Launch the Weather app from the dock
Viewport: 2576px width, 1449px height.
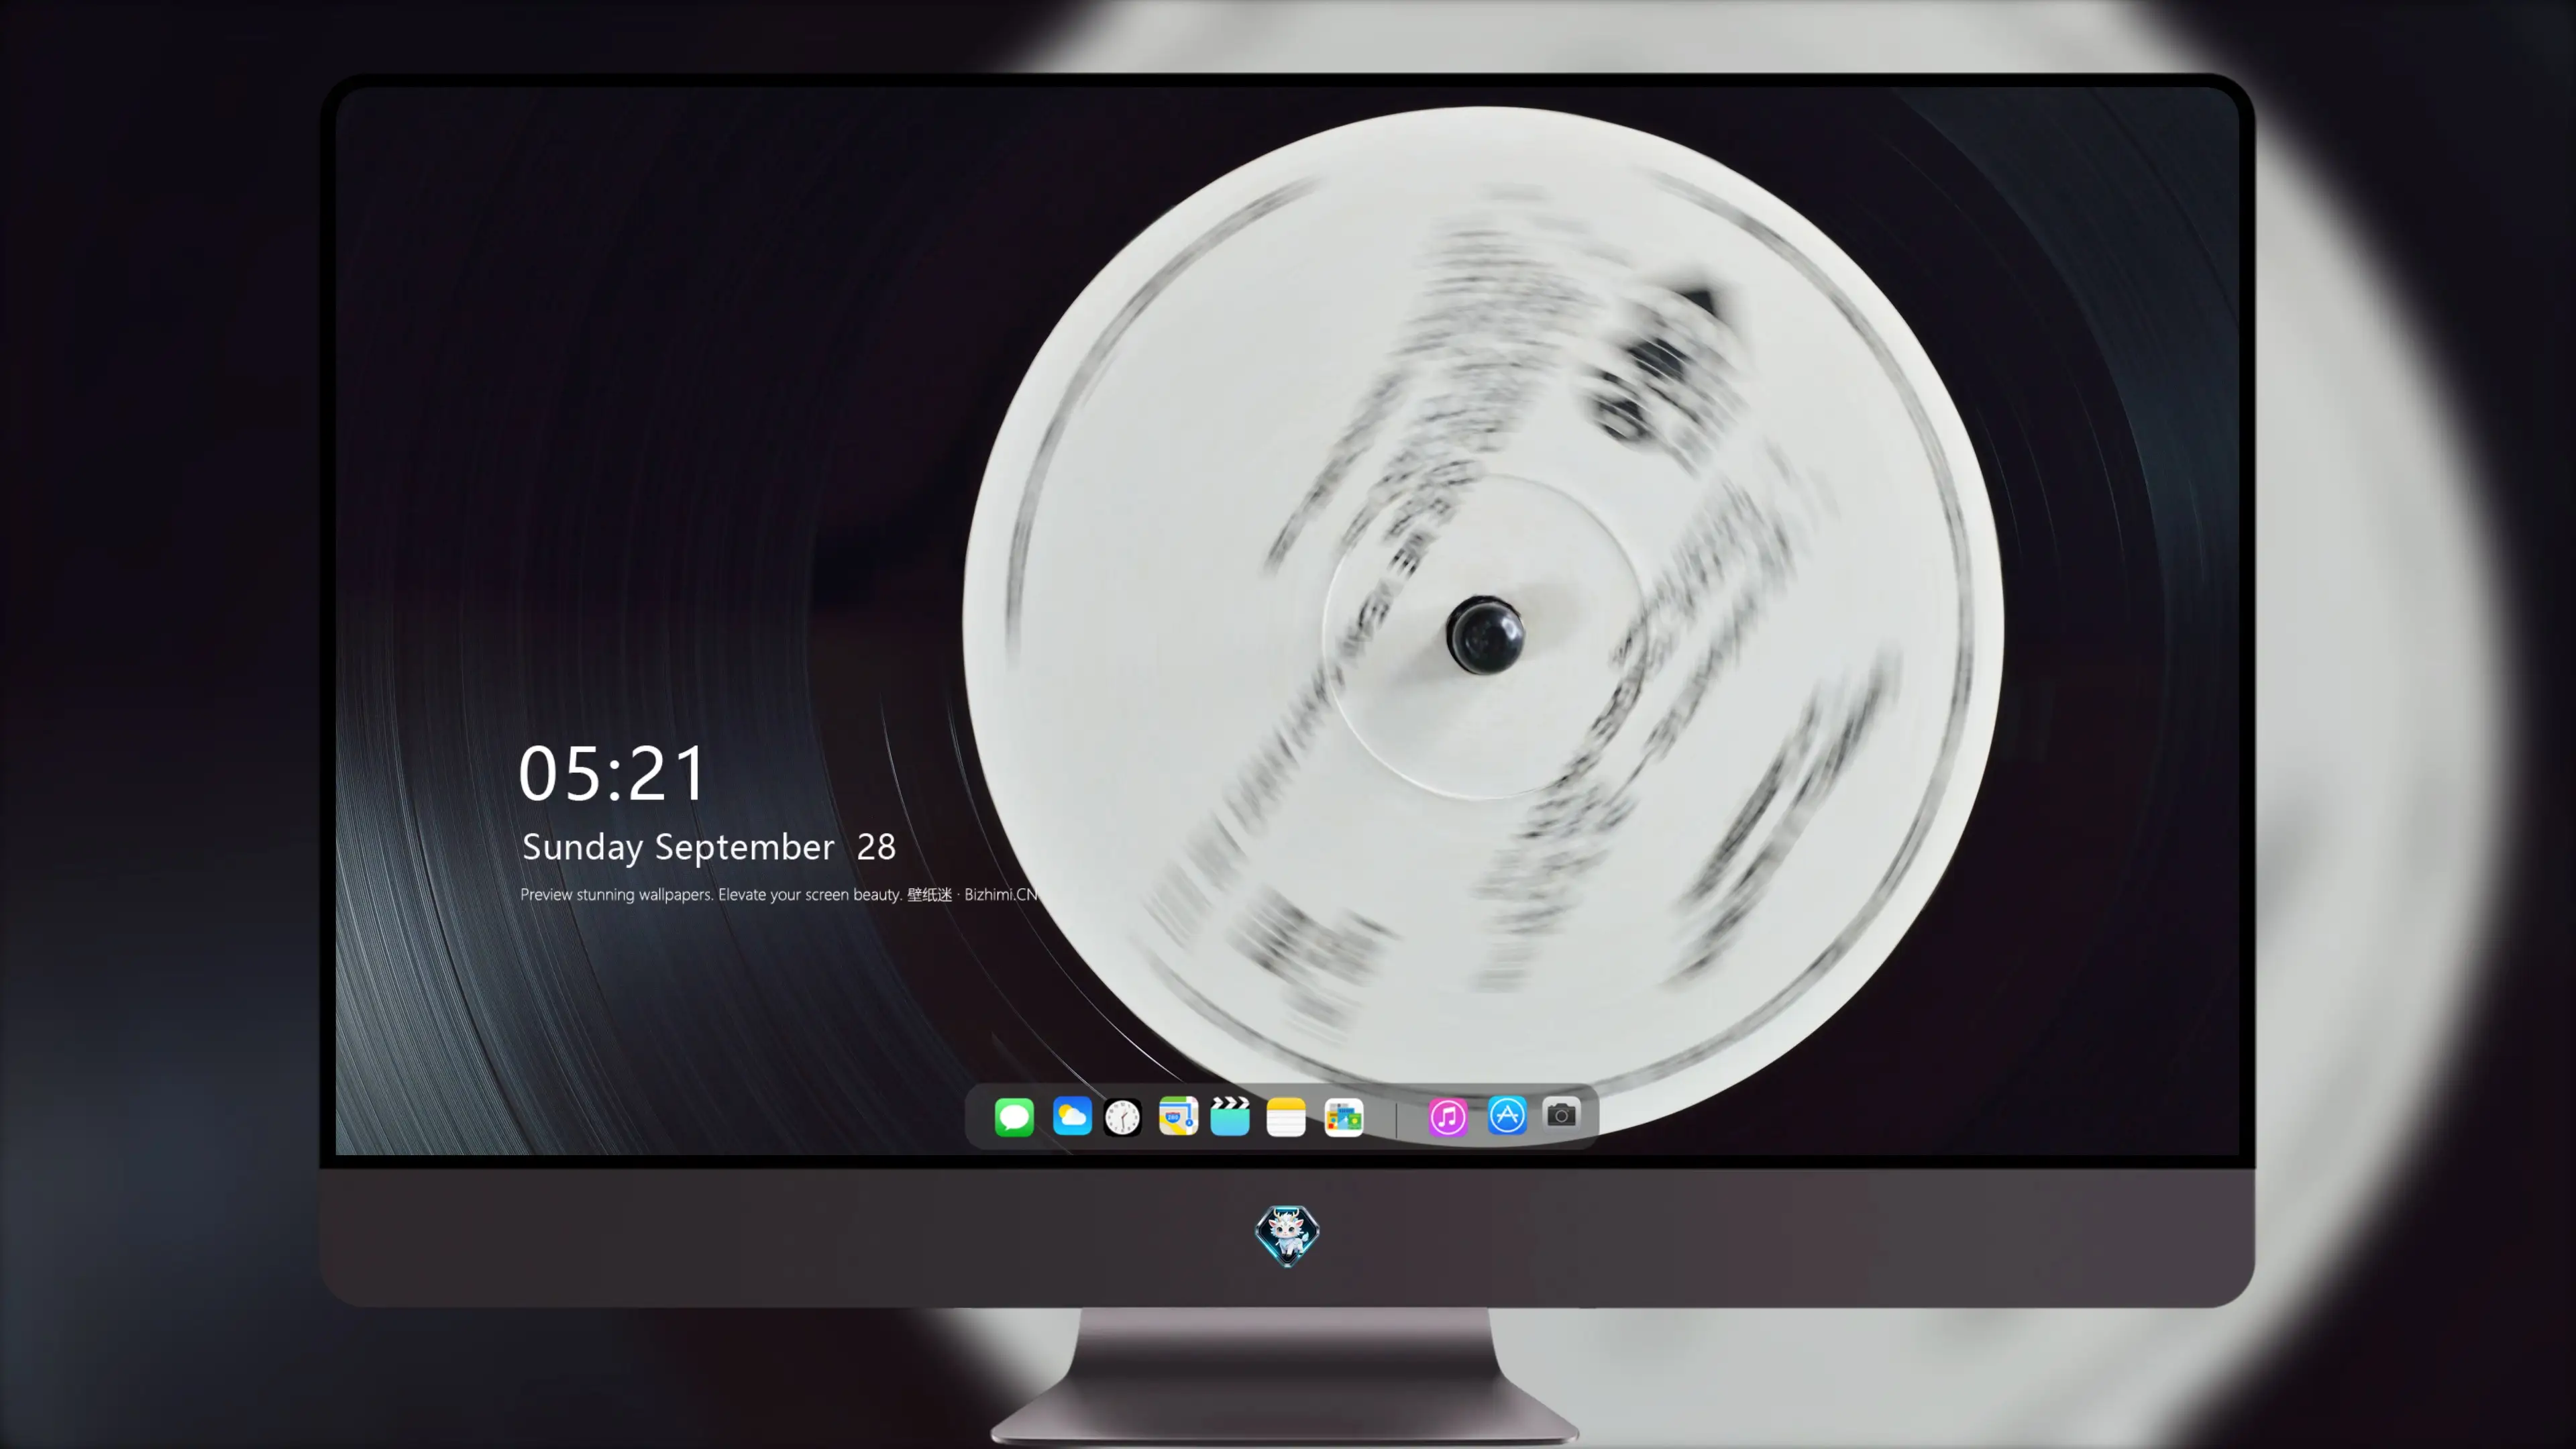1072,1117
